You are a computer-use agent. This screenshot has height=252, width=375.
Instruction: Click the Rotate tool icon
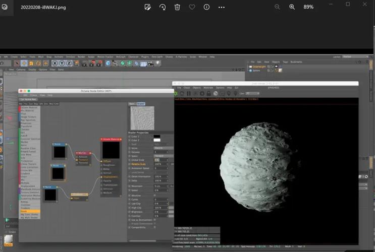[x=38, y=64]
